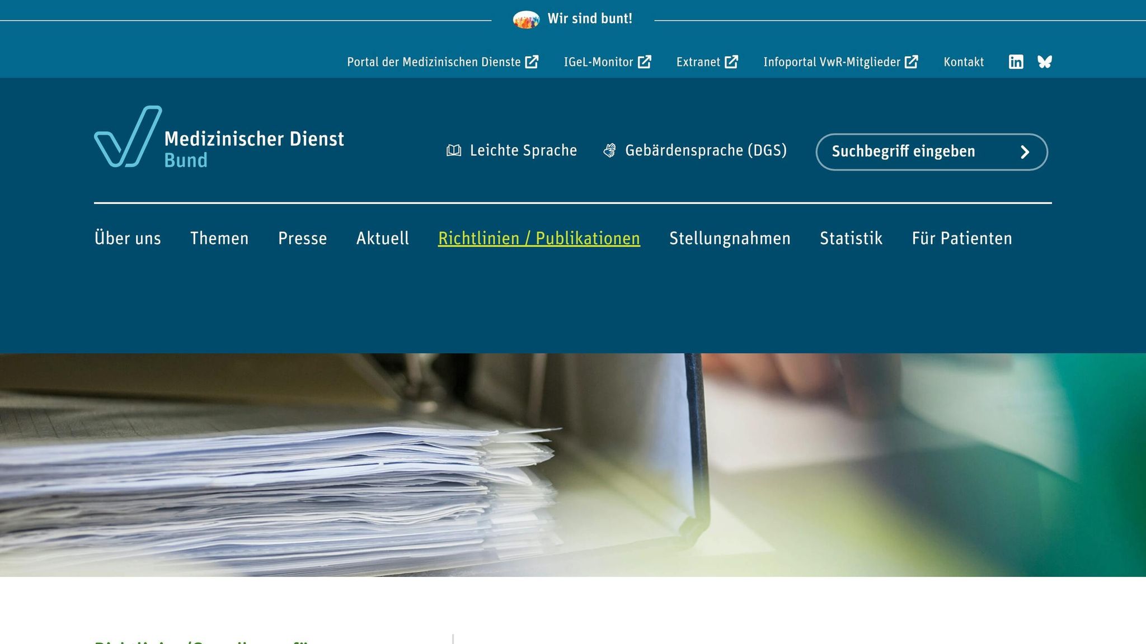
Task: Click the paper stack banner image
Action: (573, 464)
